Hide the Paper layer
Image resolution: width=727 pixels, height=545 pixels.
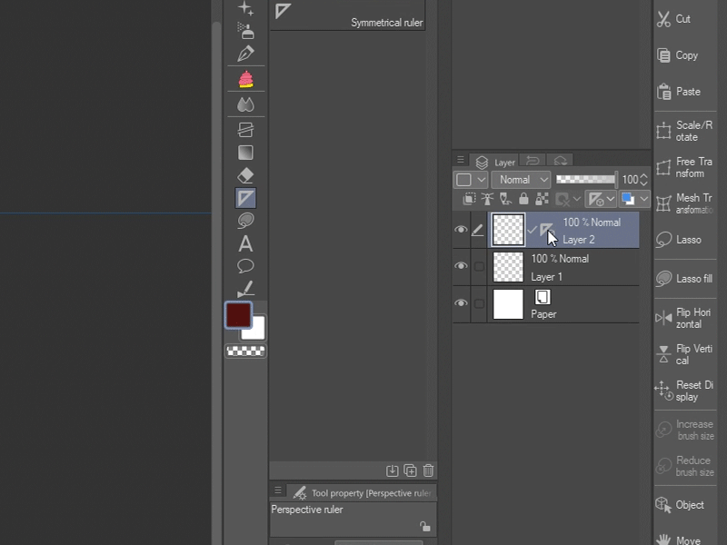click(x=461, y=303)
